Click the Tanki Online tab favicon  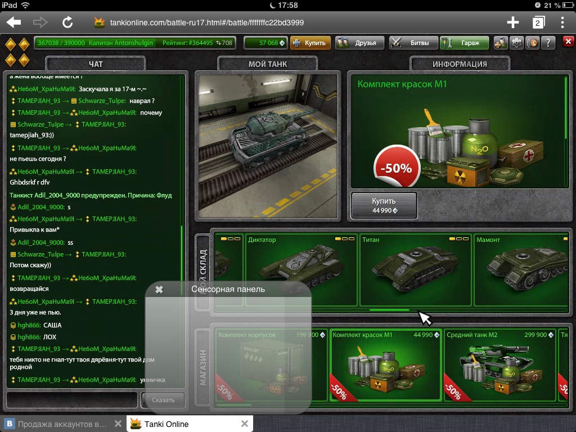point(136,424)
